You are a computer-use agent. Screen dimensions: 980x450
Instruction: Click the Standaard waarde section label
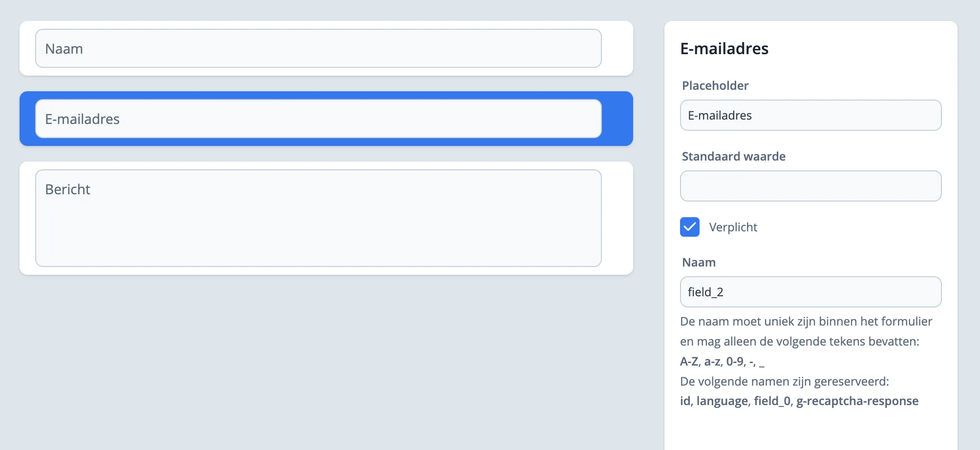pos(733,156)
